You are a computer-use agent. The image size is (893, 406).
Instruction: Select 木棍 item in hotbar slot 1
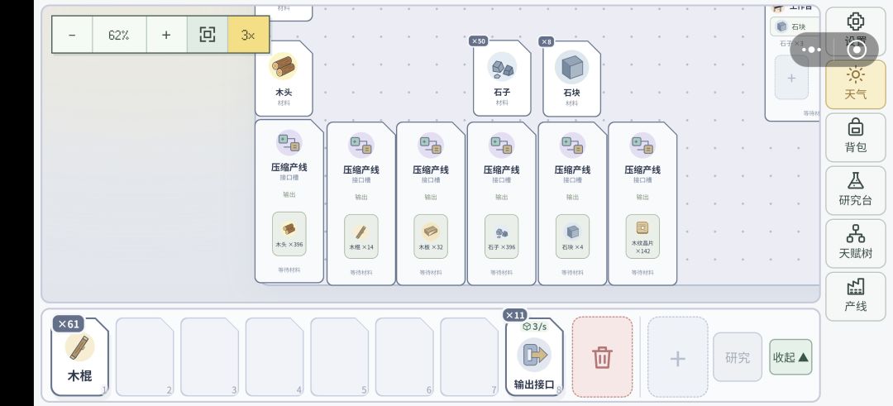(x=79, y=357)
